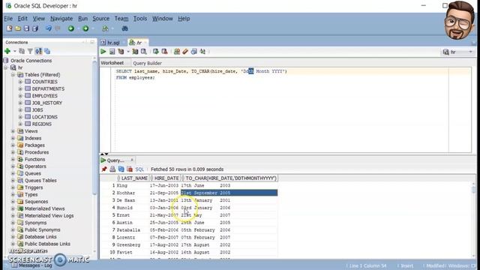Image resolution: width=480 pixels, height=270 pixels.
Task: Click the Unshared SQL Worksheet icon
Action: (x=177, y=52)
